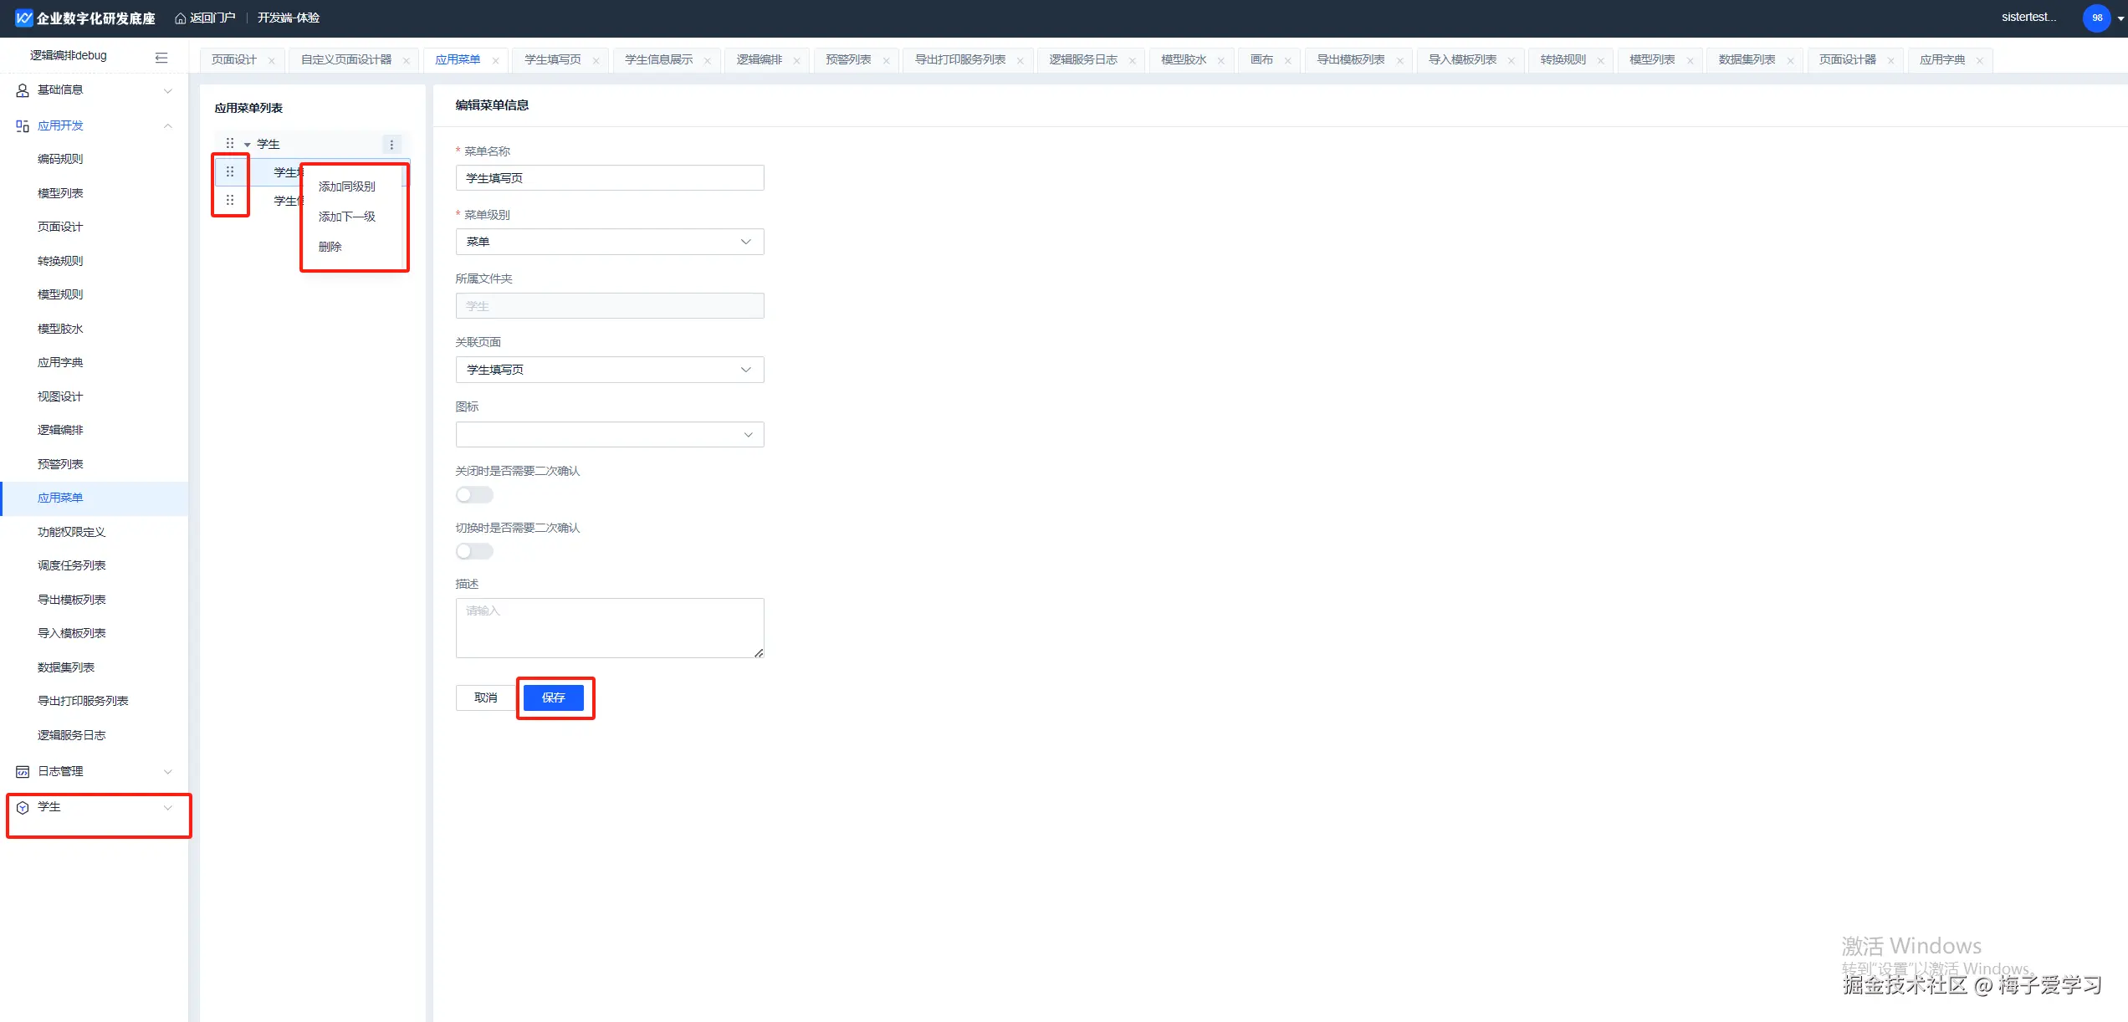Toggle 切换时是否需要二次确认 switch

tap(474, 552)
